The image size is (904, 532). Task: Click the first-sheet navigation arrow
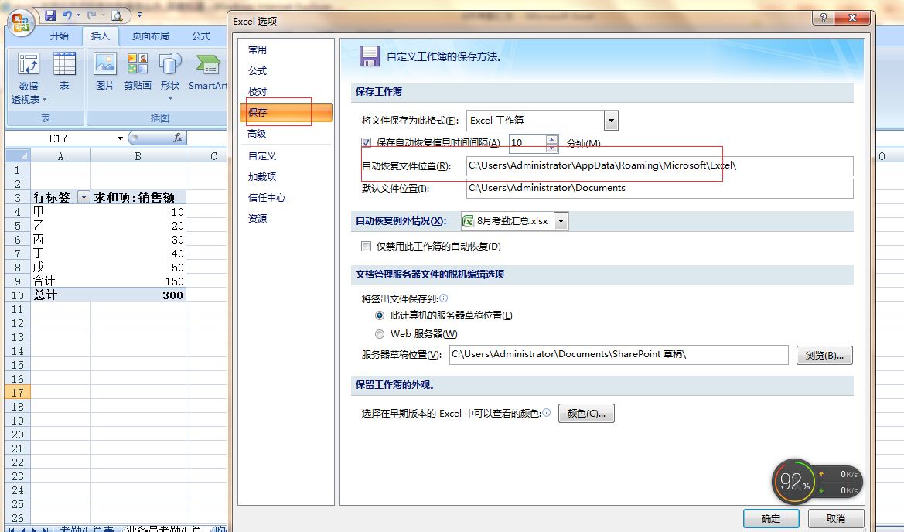pos(10,529)
